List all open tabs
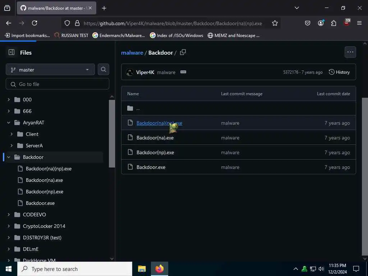 coord(296,8)
